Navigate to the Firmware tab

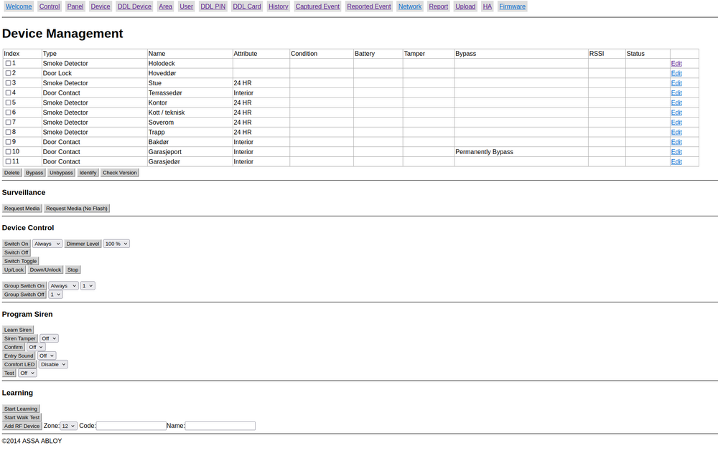(x=512, y=6)
